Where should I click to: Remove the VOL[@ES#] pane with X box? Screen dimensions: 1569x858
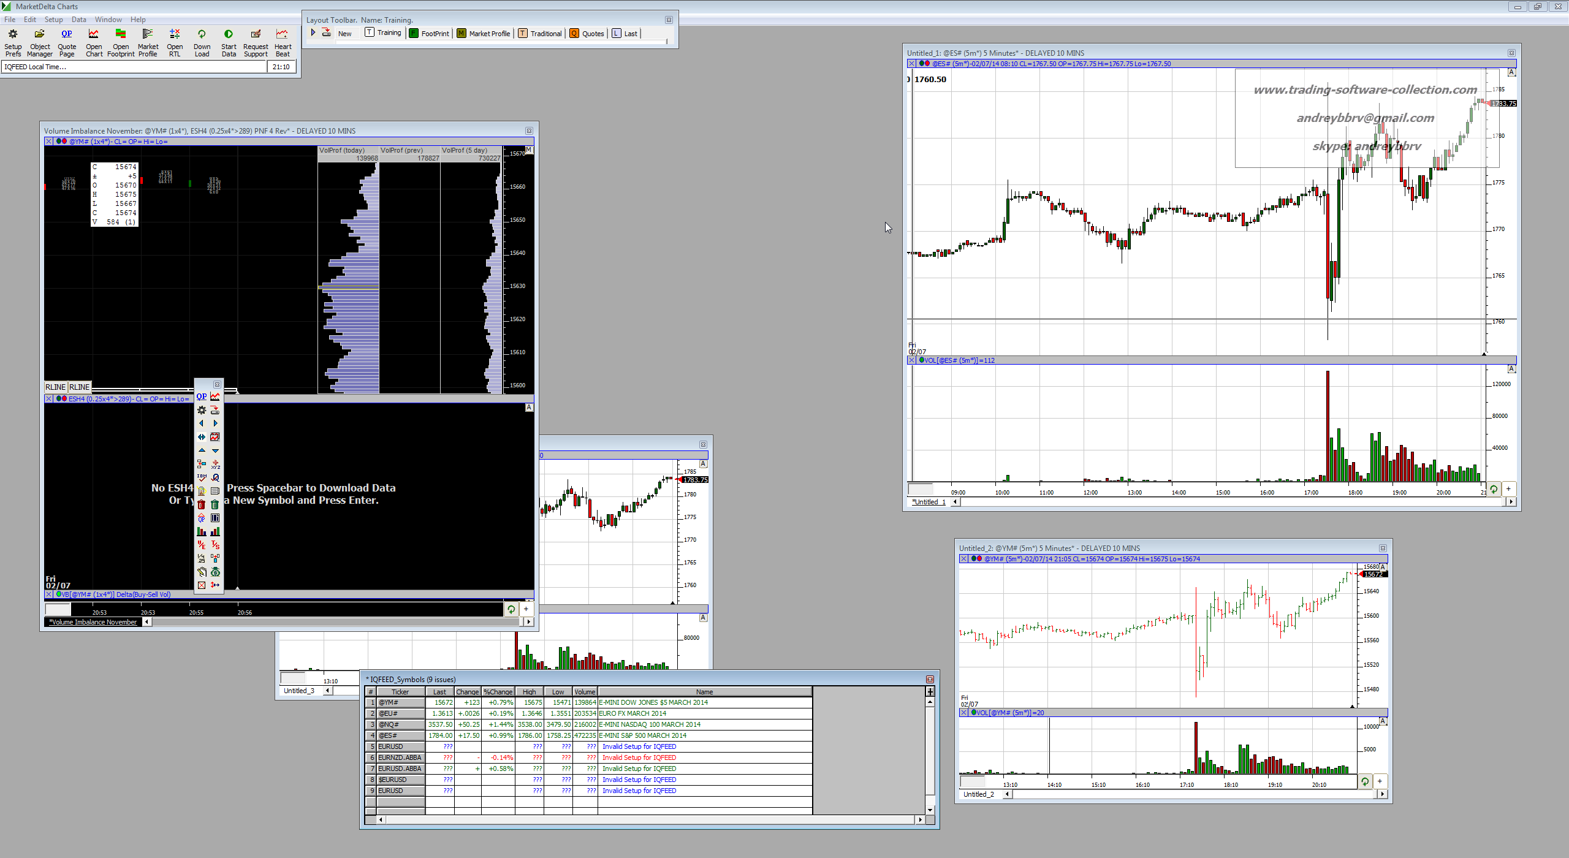pyautogui.click(x=912, y=360)
